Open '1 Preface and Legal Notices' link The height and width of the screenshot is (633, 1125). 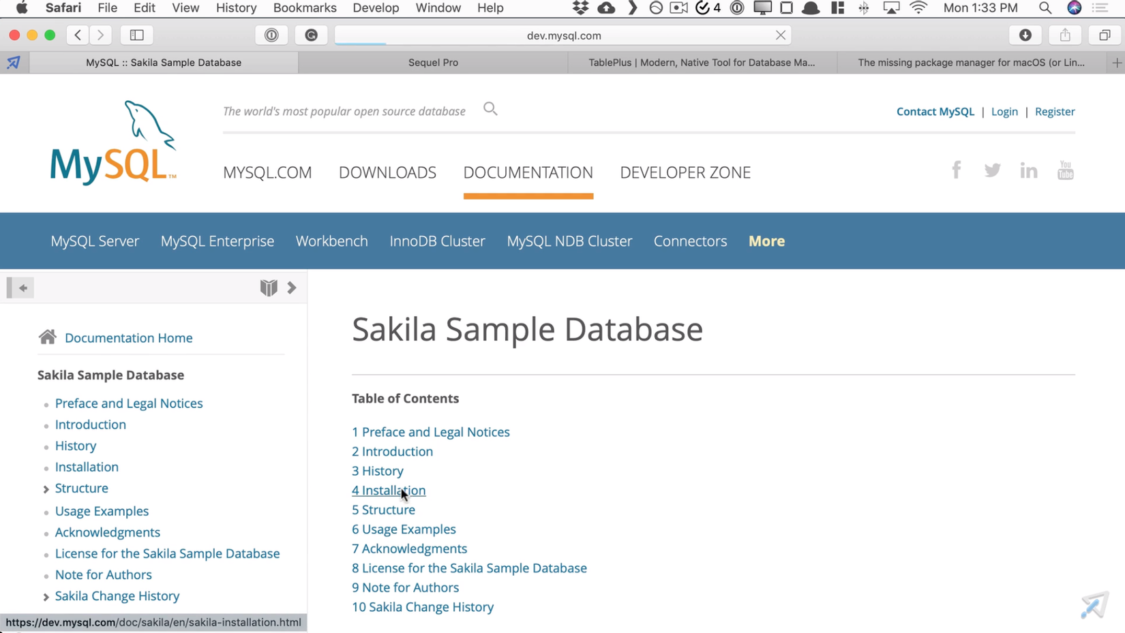(x=431, y=432)
